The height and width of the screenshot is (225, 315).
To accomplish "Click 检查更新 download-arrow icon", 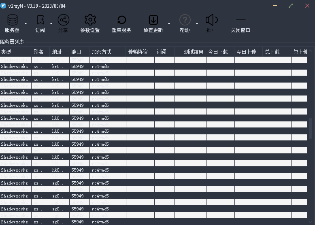I will click(153, 20).
